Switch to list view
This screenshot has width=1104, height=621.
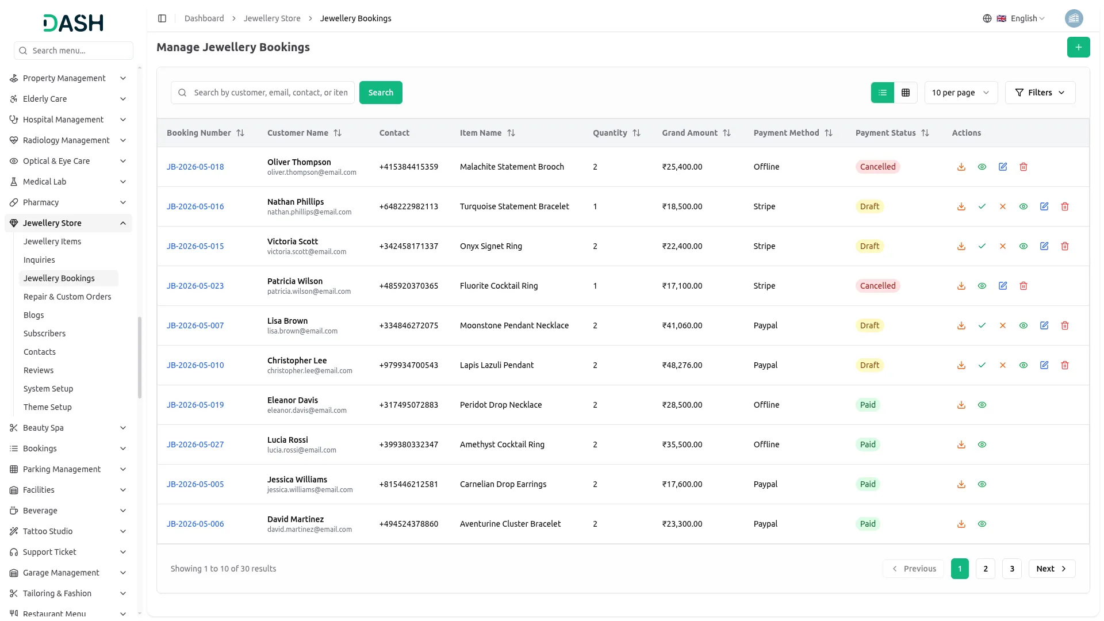tap(882, 93)
